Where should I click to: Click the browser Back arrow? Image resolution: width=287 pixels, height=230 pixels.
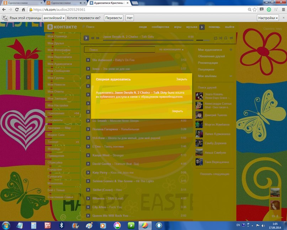point(4,10)
